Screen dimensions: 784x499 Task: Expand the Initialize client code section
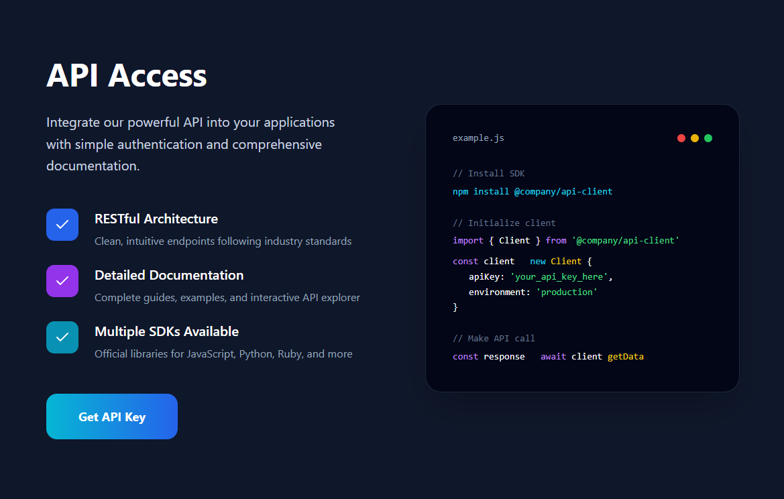(504, 223)
